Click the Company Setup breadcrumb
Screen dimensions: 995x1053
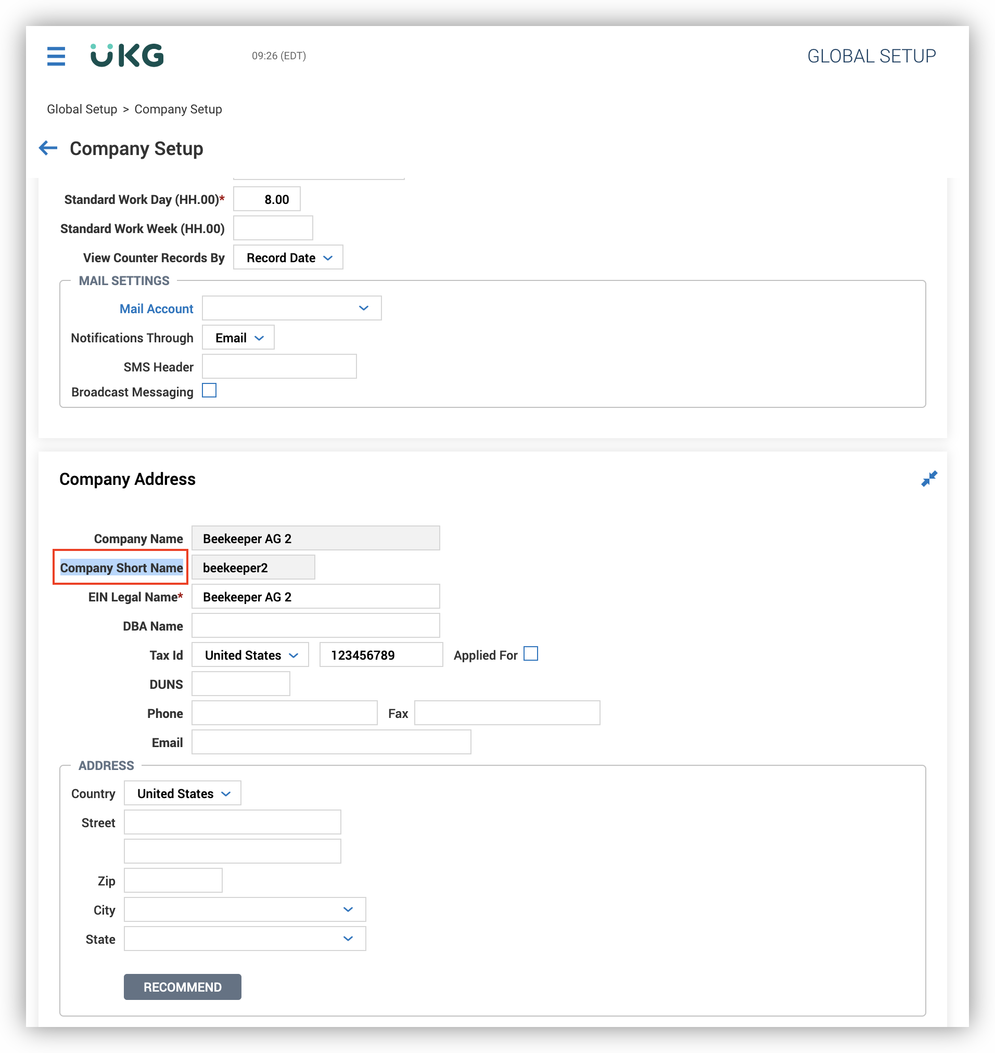178,109
